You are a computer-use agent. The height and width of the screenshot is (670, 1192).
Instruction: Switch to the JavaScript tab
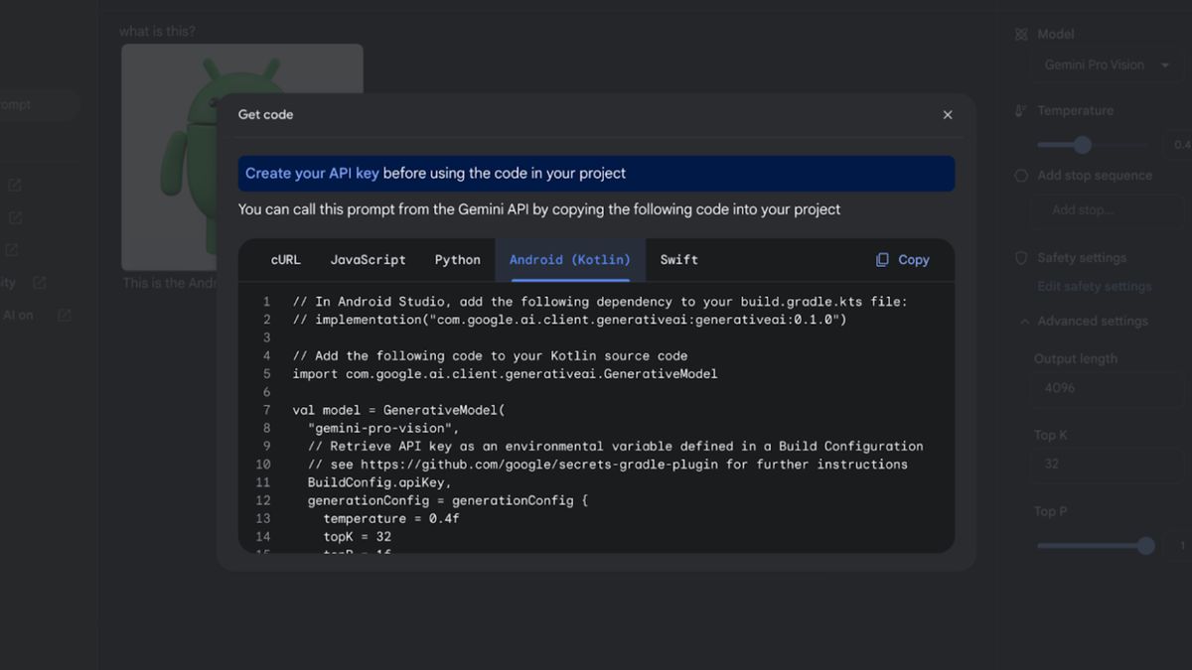(368, 260)
